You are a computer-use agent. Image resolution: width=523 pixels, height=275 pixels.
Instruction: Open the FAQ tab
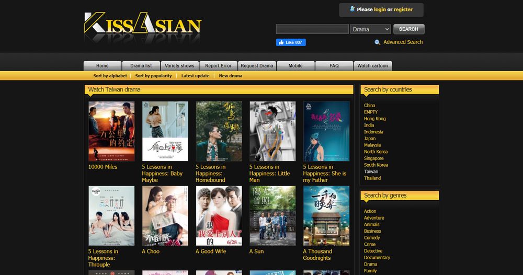334,66
